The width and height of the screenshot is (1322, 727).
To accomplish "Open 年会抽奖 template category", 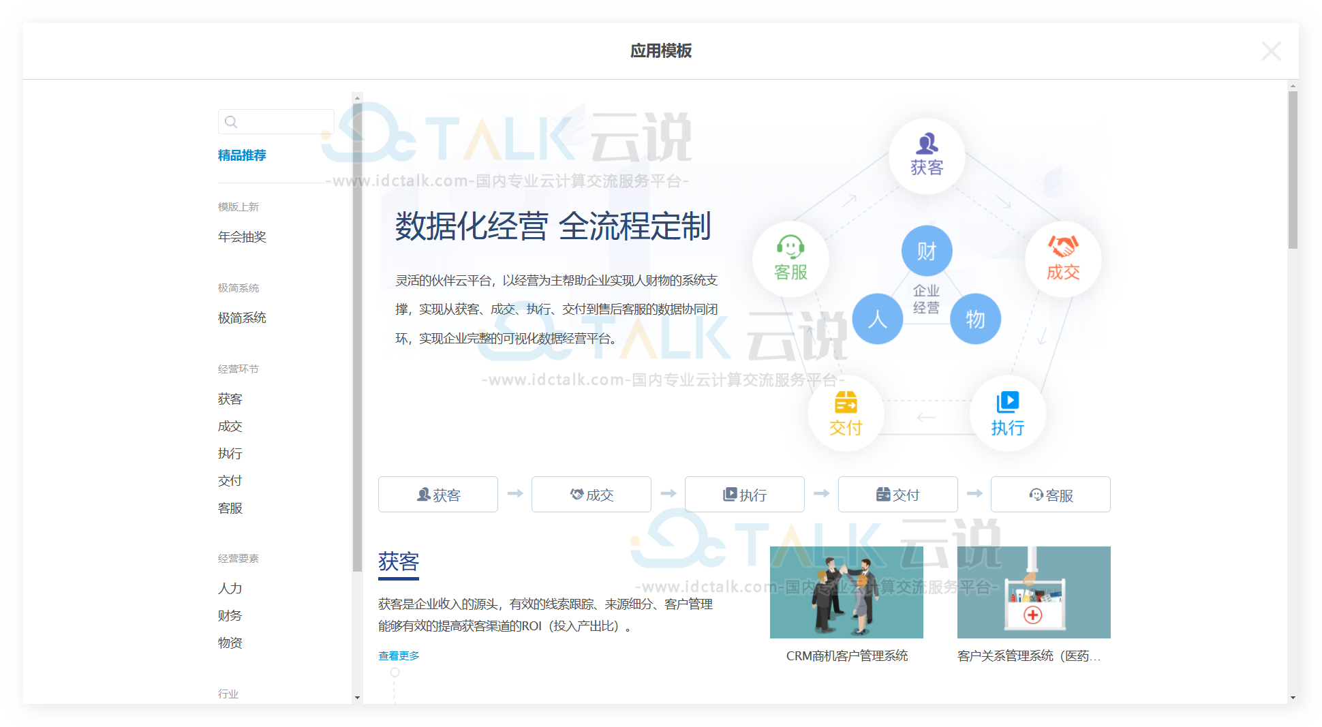I will point(242,236).
